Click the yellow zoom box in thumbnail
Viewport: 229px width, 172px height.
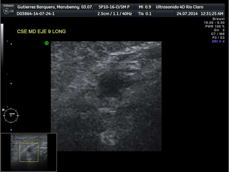pyautogui.click(x=29, y=152)
